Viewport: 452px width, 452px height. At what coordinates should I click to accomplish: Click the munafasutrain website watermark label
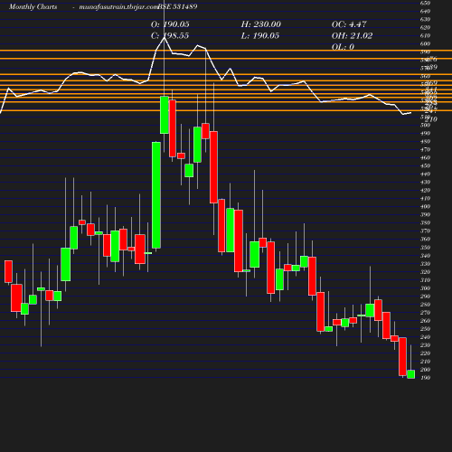click(x=118, y=7)
